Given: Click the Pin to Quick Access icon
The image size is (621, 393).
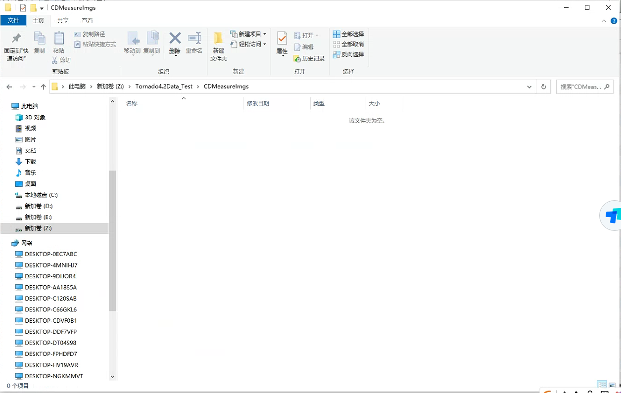Looking at the screenshot, I should point(16,39).
